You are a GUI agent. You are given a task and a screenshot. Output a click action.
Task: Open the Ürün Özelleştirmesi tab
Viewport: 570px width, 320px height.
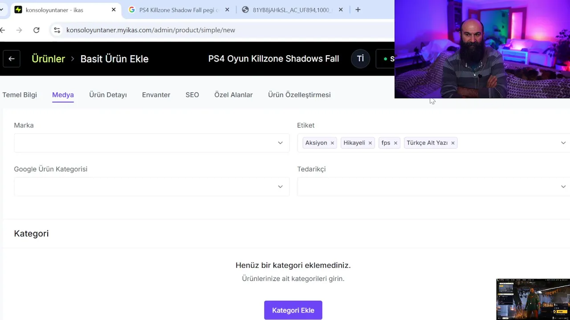(299, 95)
